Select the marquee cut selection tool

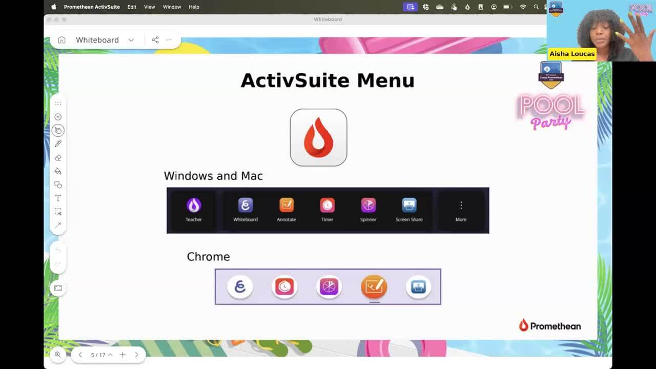(x=58, y=212)
